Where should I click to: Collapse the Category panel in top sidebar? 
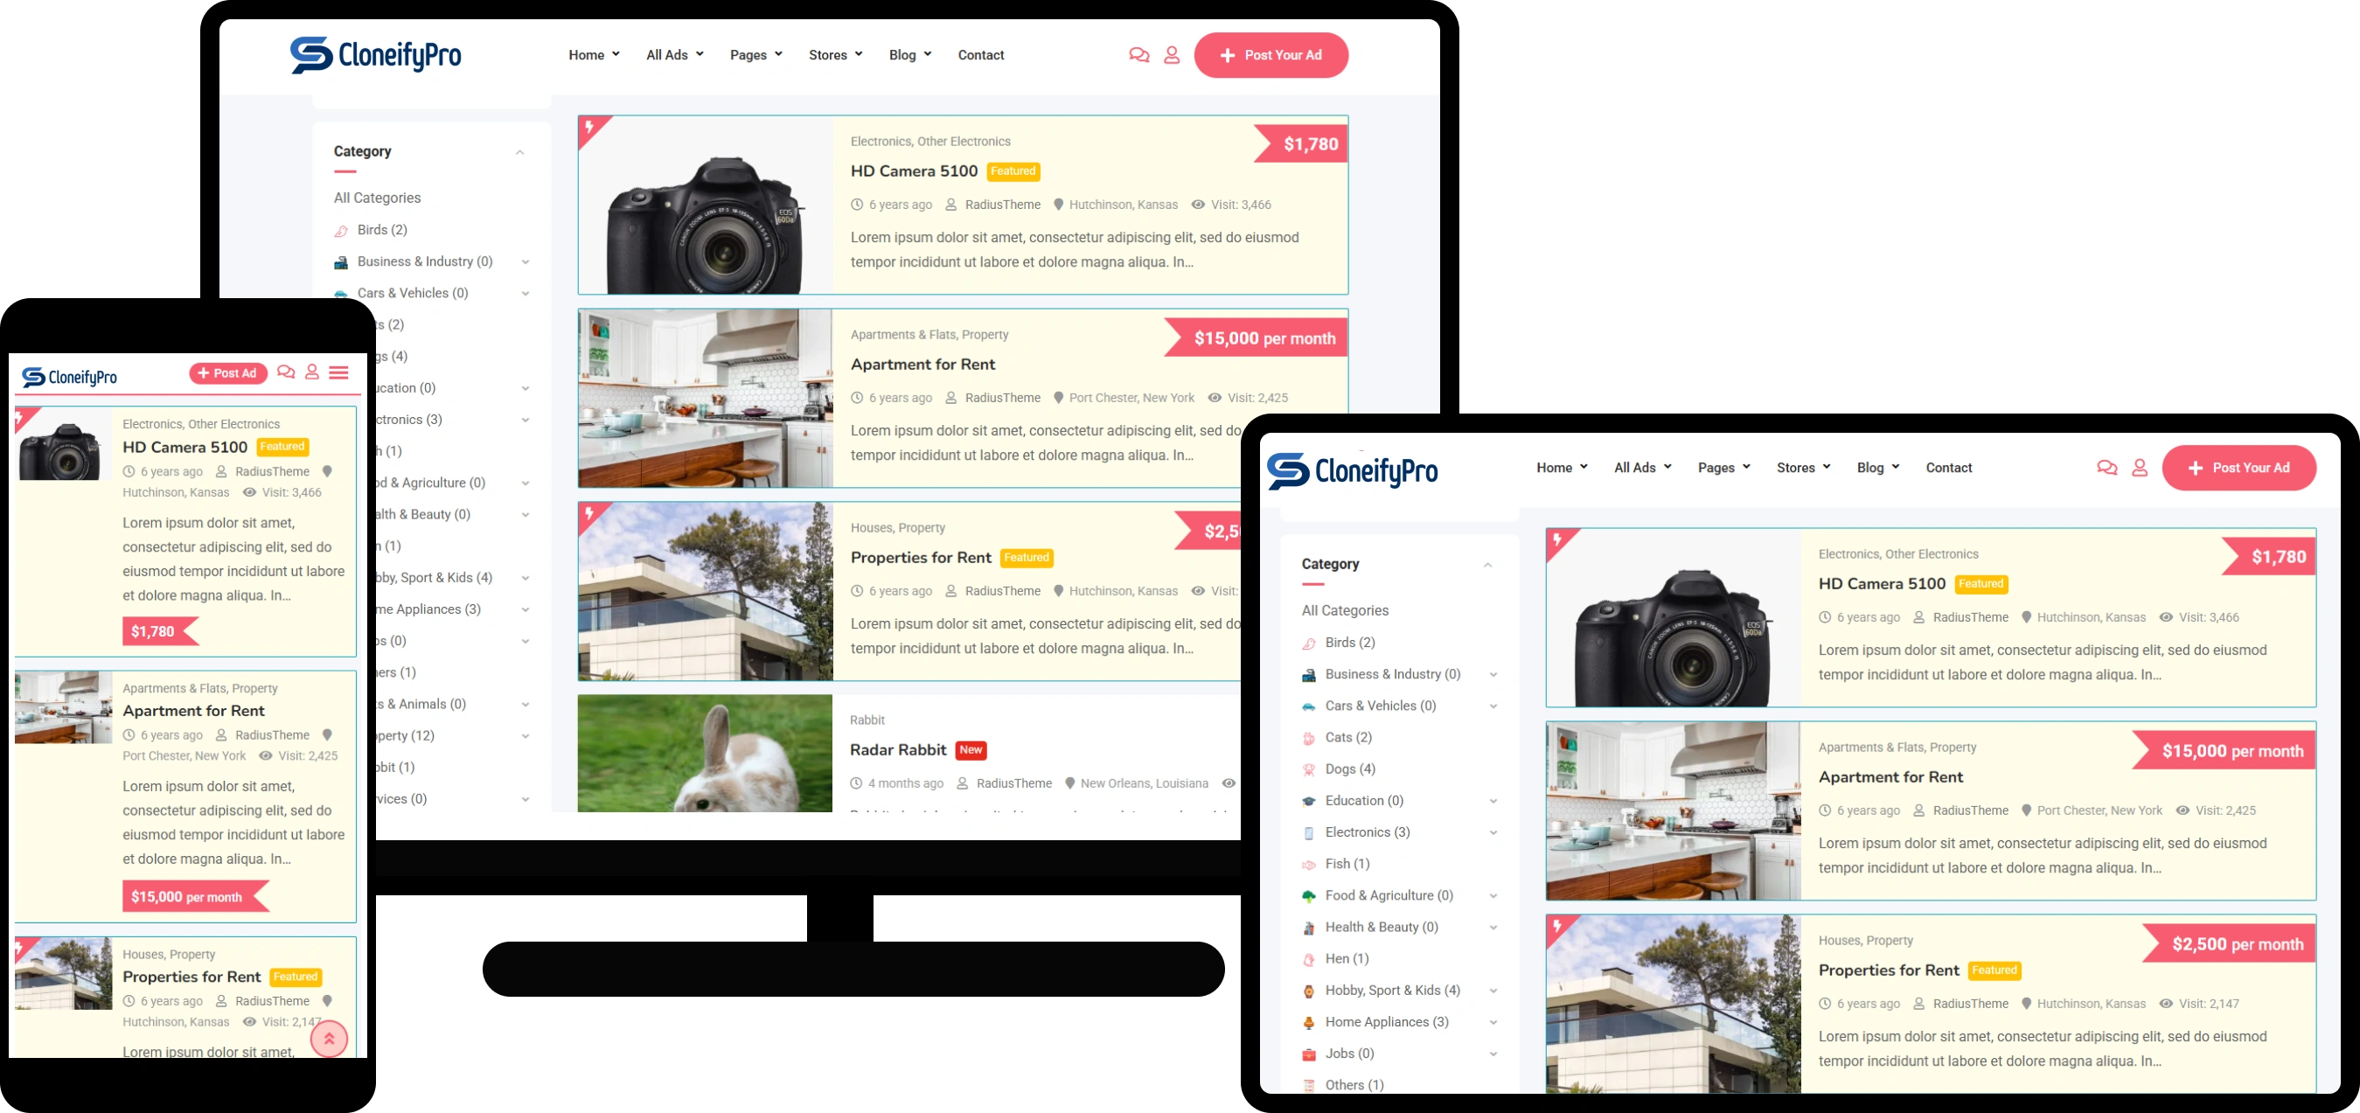[x=519, y=152]
